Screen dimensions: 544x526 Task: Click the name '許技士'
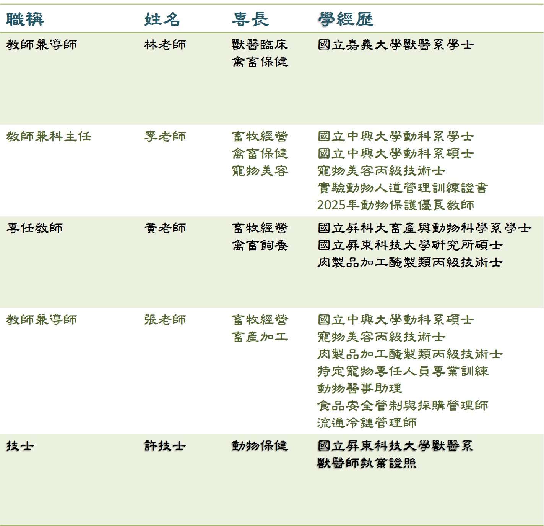pyautogui.click(x=165, y=446)
